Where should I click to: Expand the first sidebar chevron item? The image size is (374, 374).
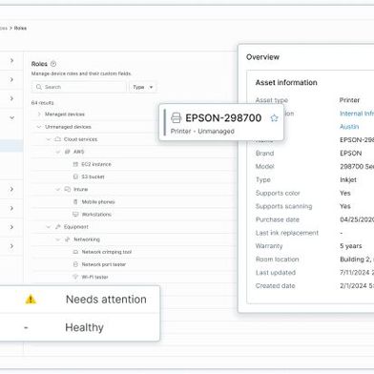(x=11, y=60)
